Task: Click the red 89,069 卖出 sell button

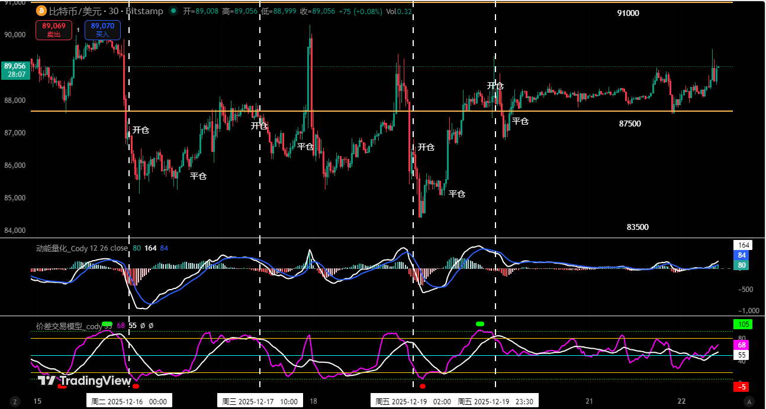Action: (x=53, y=30)
